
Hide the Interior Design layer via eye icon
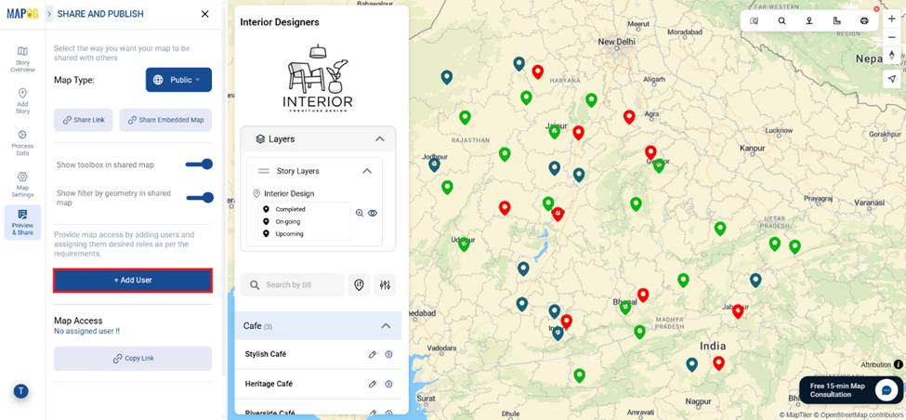(x=373, y=213)
